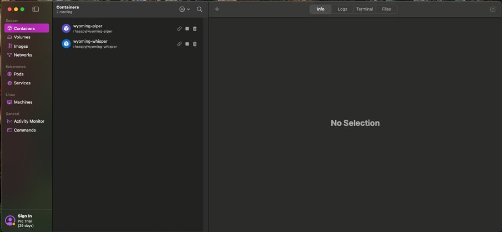Viewport: 502px width, 232px height.
Task: Stop the wyoming-whisper container
Action: [x=187, y=44]
